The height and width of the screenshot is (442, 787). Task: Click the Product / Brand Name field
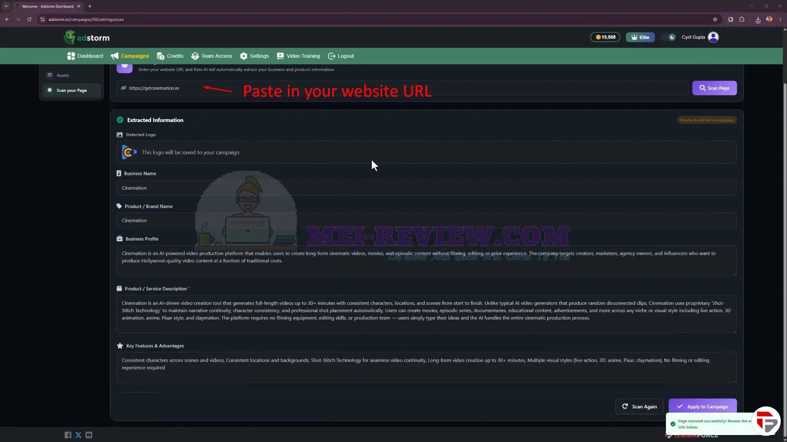coord(427,220)
